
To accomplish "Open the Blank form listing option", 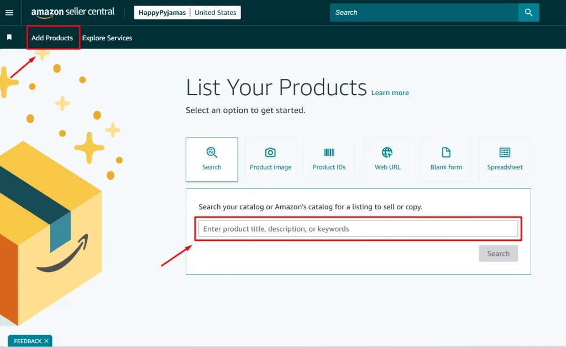I will pos(446,159).
